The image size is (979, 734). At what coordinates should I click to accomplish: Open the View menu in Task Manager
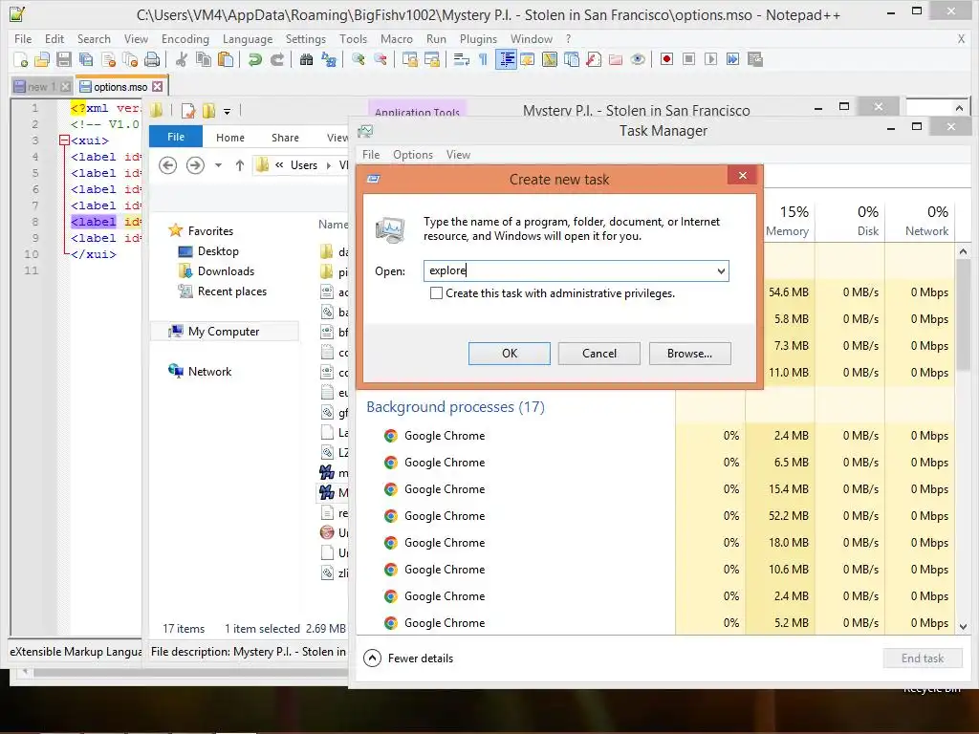click(458, 155)
